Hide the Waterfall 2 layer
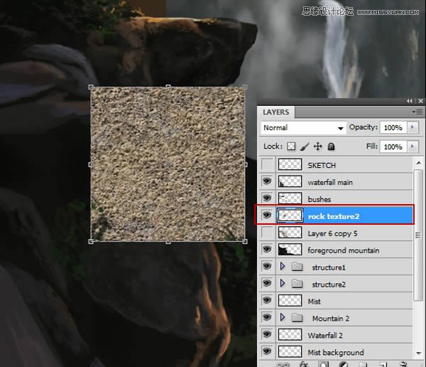The image size is (426, 367). click(x=267, y=334)
